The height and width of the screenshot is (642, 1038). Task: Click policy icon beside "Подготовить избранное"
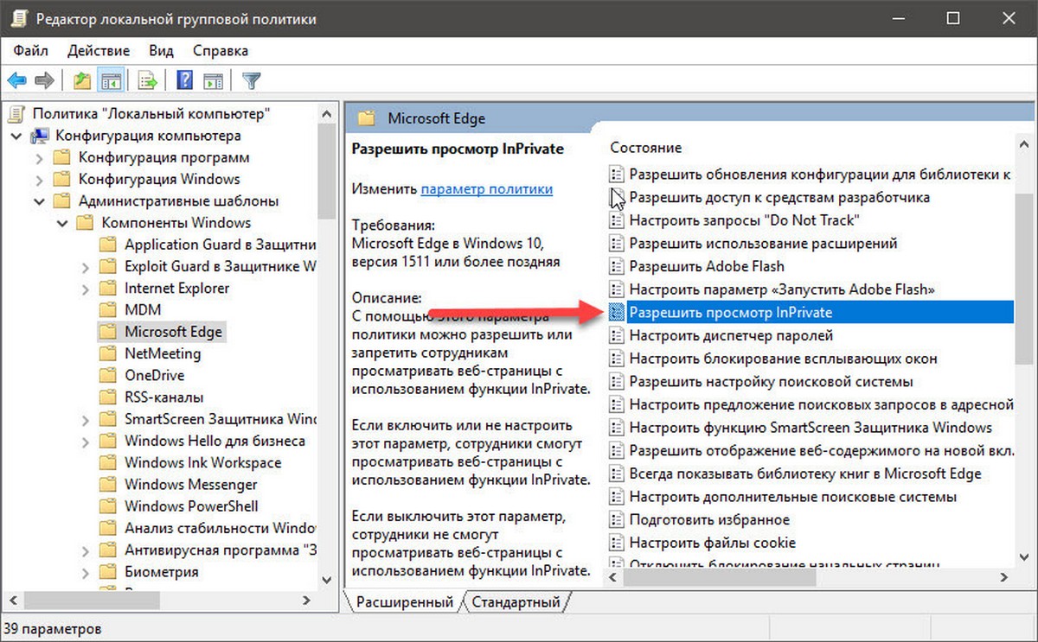pos(617,519)
